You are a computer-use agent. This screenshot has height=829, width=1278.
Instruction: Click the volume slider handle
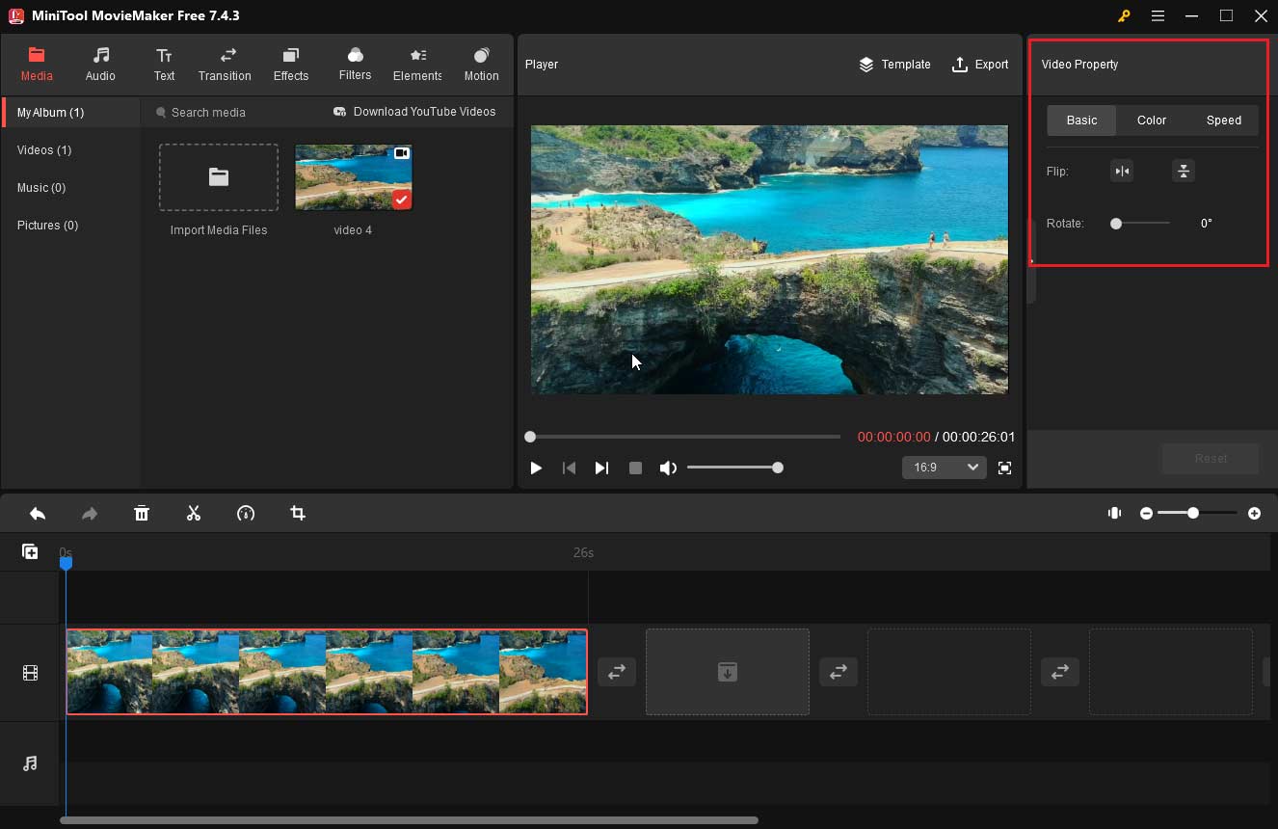click(x=778, y=468)
